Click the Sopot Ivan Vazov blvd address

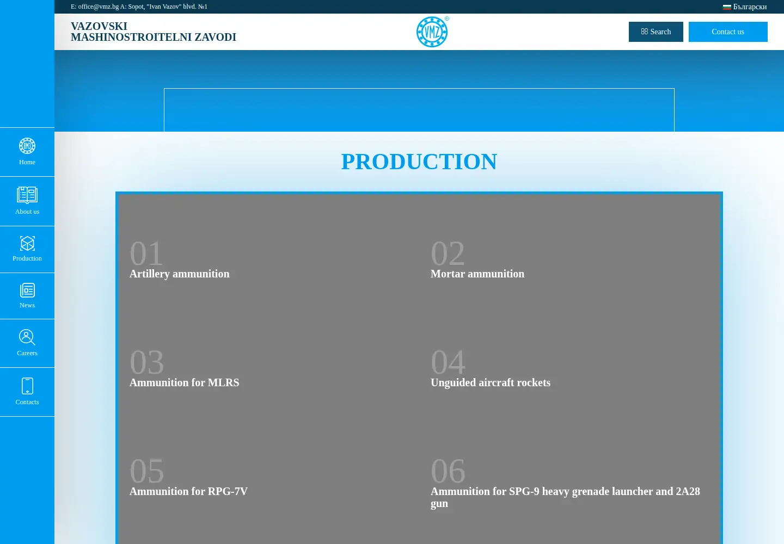pos(168,7)
